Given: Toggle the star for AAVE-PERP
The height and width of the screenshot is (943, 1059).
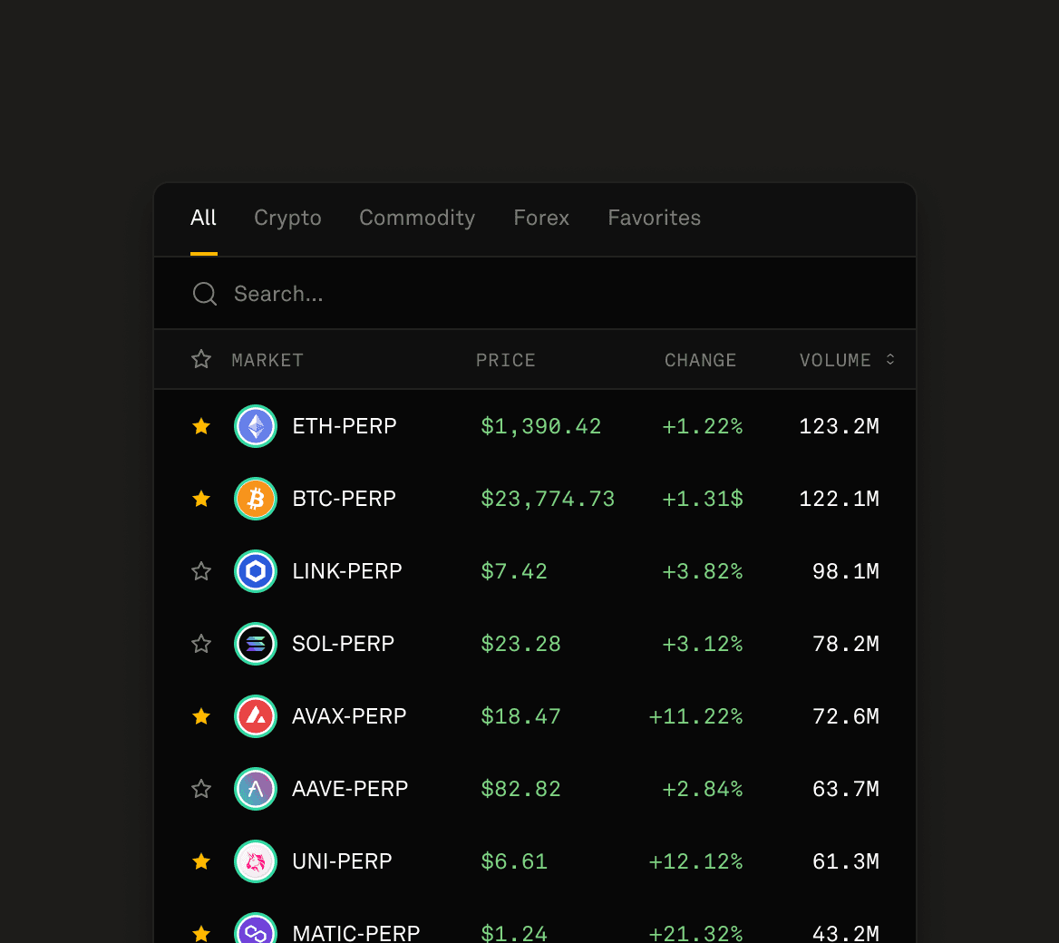Looking at the screenshot, I should (x=201, y=789).
